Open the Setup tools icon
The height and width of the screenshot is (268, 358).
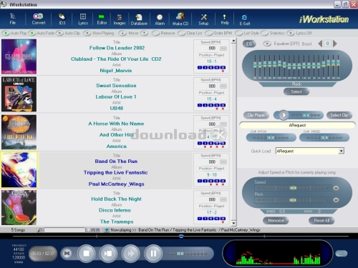[x=203, y=19]
